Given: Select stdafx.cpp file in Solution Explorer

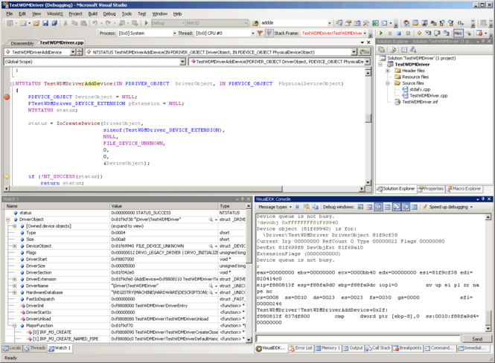Looking at the screenshot, I should [419, 89].
